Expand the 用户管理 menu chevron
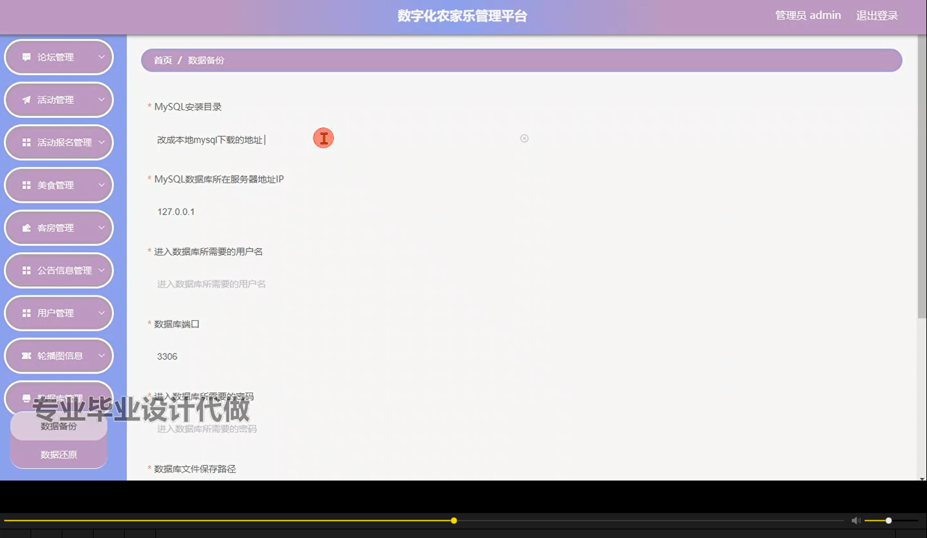The image size is (927, 538). point(101,312)
